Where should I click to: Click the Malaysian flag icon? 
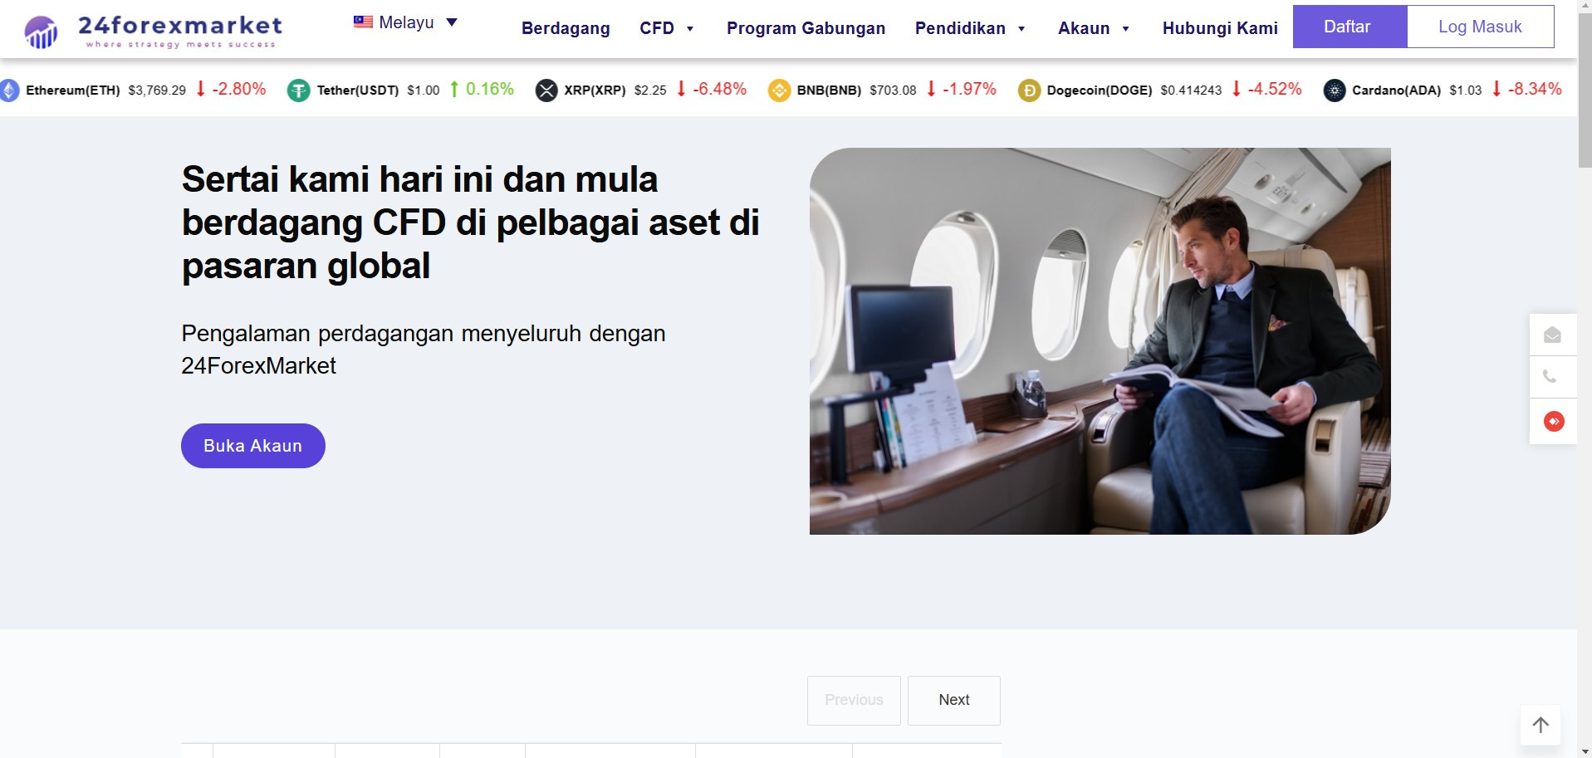click(363, 22)
